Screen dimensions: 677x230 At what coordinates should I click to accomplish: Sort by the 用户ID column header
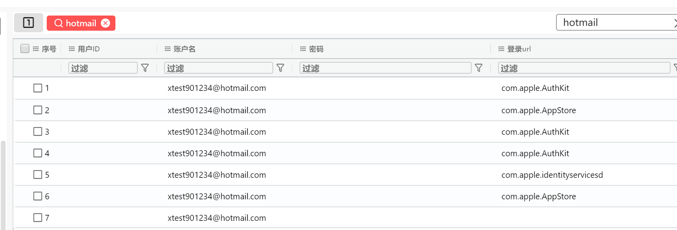click(89, 49)
